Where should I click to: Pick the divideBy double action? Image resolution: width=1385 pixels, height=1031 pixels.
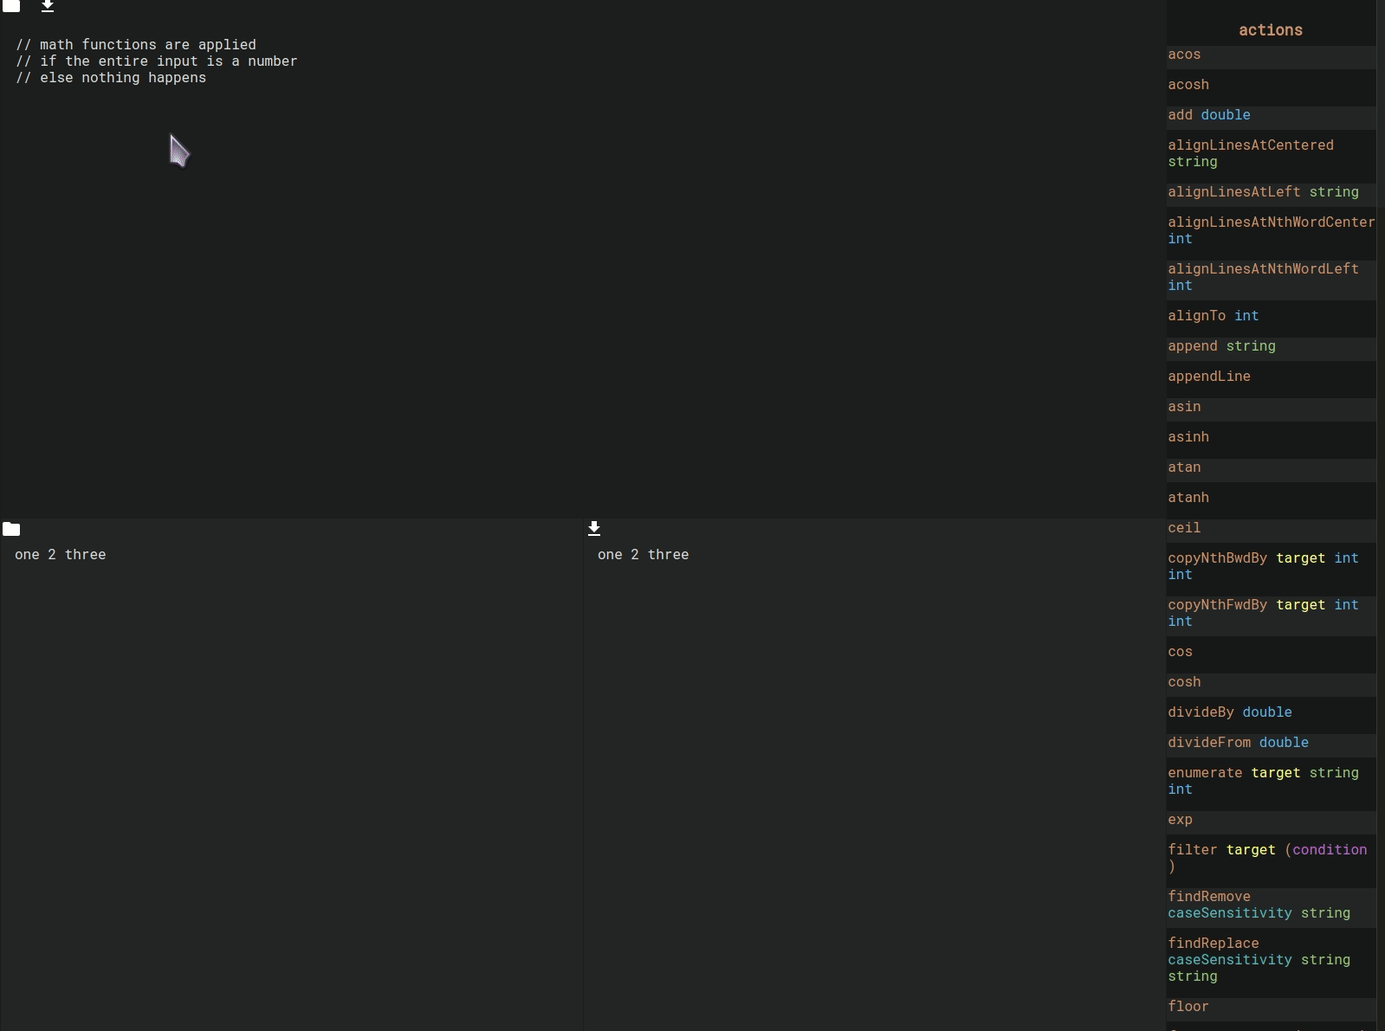1229,712
